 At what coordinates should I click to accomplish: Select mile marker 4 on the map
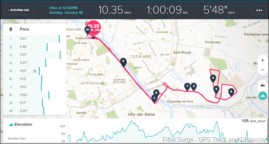coord(213,79)
